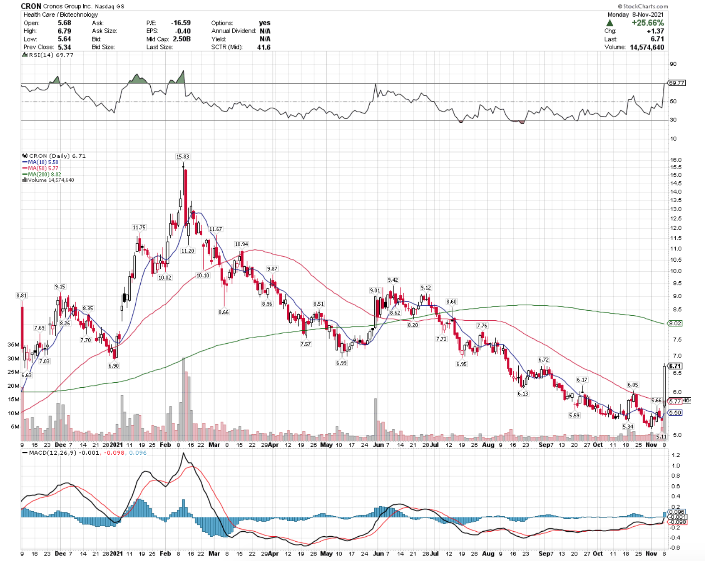The image size is (705, 561).
Task: Click the Nasdaq GS exchange label
Action: point(109,7)
